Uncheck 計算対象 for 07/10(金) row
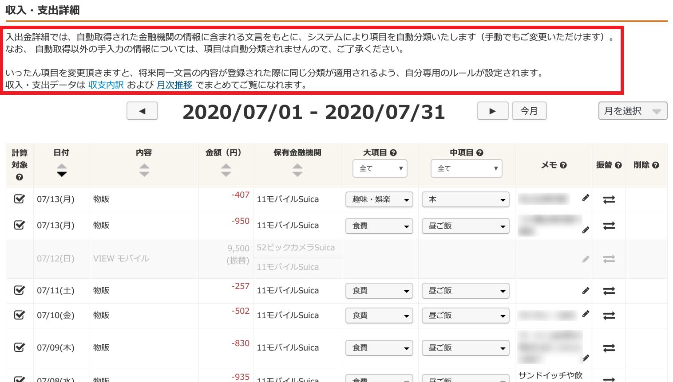The height and width of the screenshot is (382, 673). click(x=20, y=315)
